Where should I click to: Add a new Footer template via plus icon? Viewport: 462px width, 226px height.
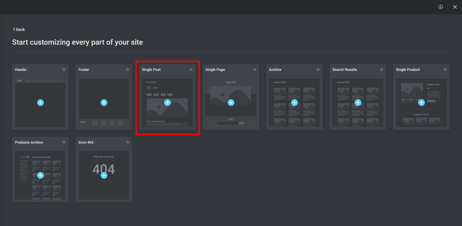tap(104, 103)
